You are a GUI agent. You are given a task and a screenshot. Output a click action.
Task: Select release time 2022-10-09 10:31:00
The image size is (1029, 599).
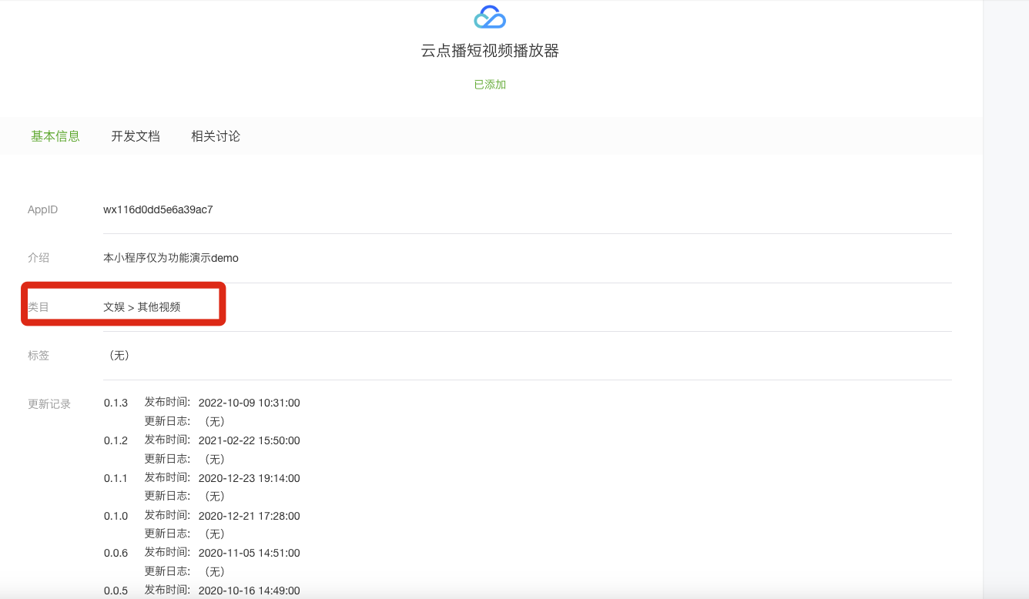249,403
